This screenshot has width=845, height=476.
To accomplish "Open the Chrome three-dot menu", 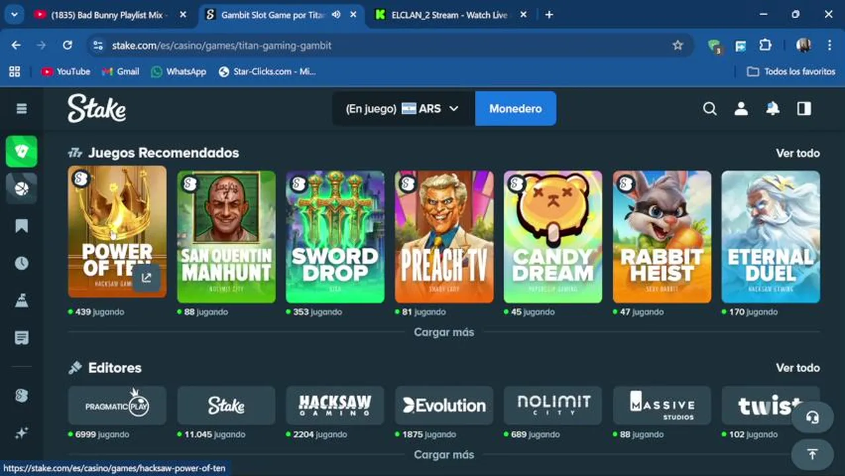I will point(829,45).
